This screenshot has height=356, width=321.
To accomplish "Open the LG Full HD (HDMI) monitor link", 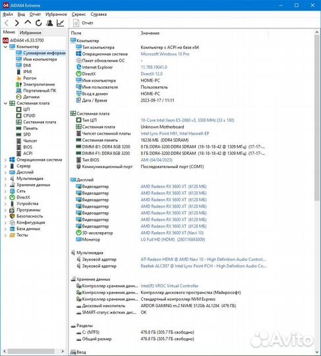I will (x=173, y=239).
